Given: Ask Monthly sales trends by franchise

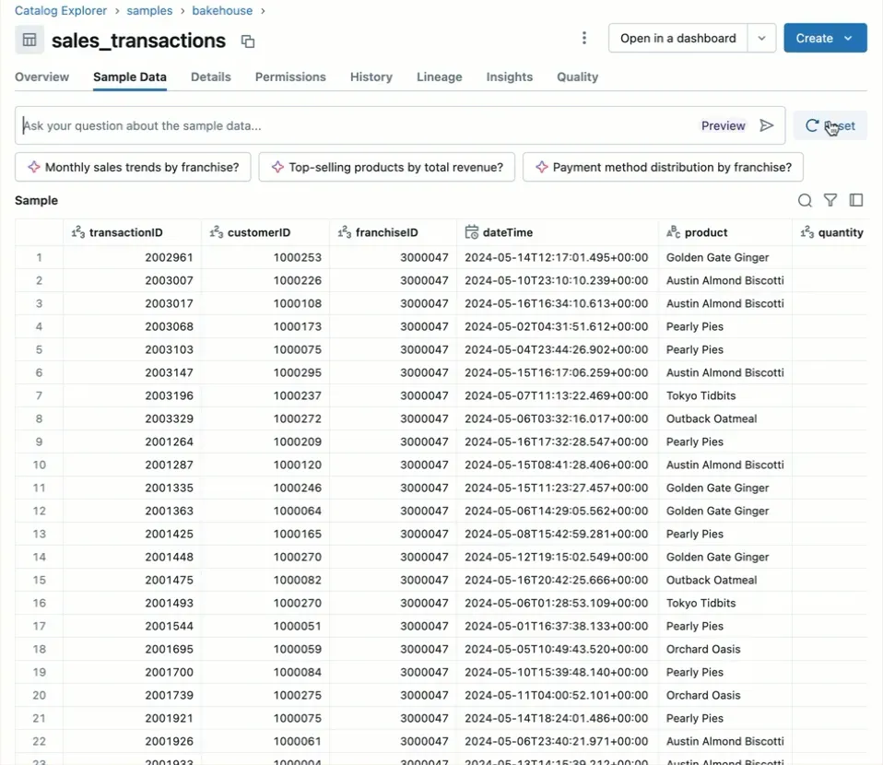Looking at the screenshot, I should coord(133,167).
